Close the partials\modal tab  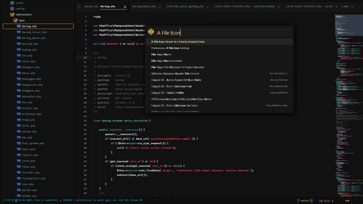pyautogui.click(x=279, y=7)
